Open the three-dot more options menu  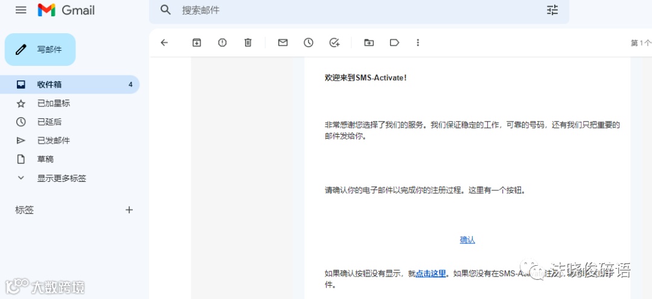[x=418, y=42]
